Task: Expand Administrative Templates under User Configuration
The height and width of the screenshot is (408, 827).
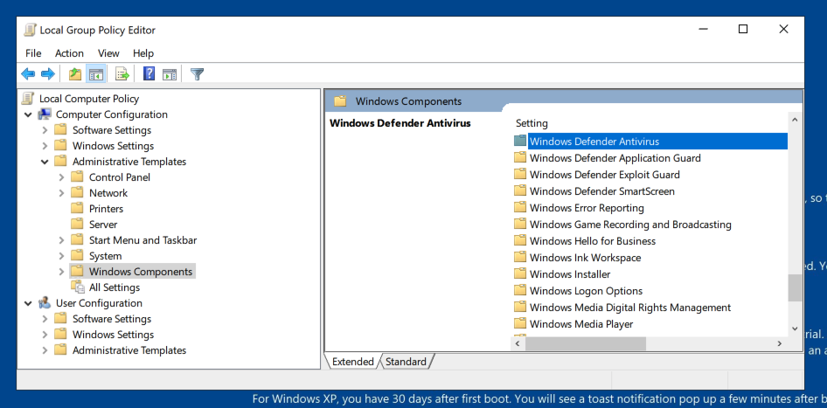Action: tap(45, 350)
